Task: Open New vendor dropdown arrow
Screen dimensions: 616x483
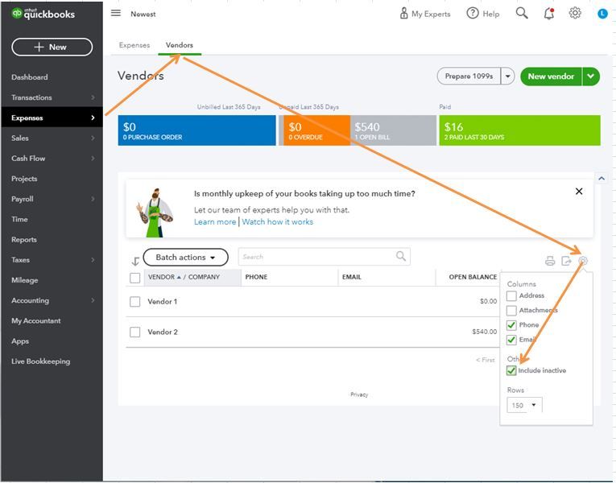Action: [x=591, y=76]
